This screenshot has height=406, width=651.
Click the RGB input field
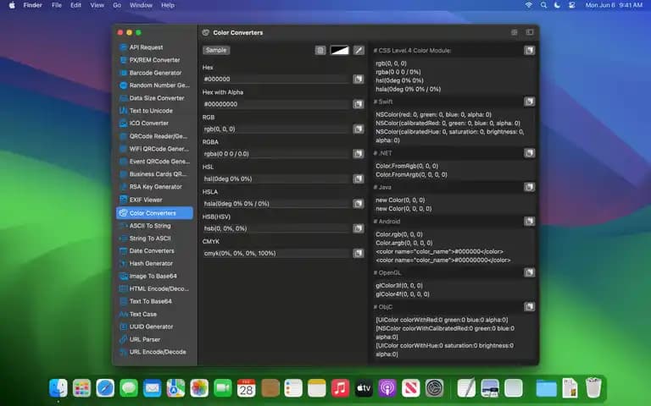(276, 129)
